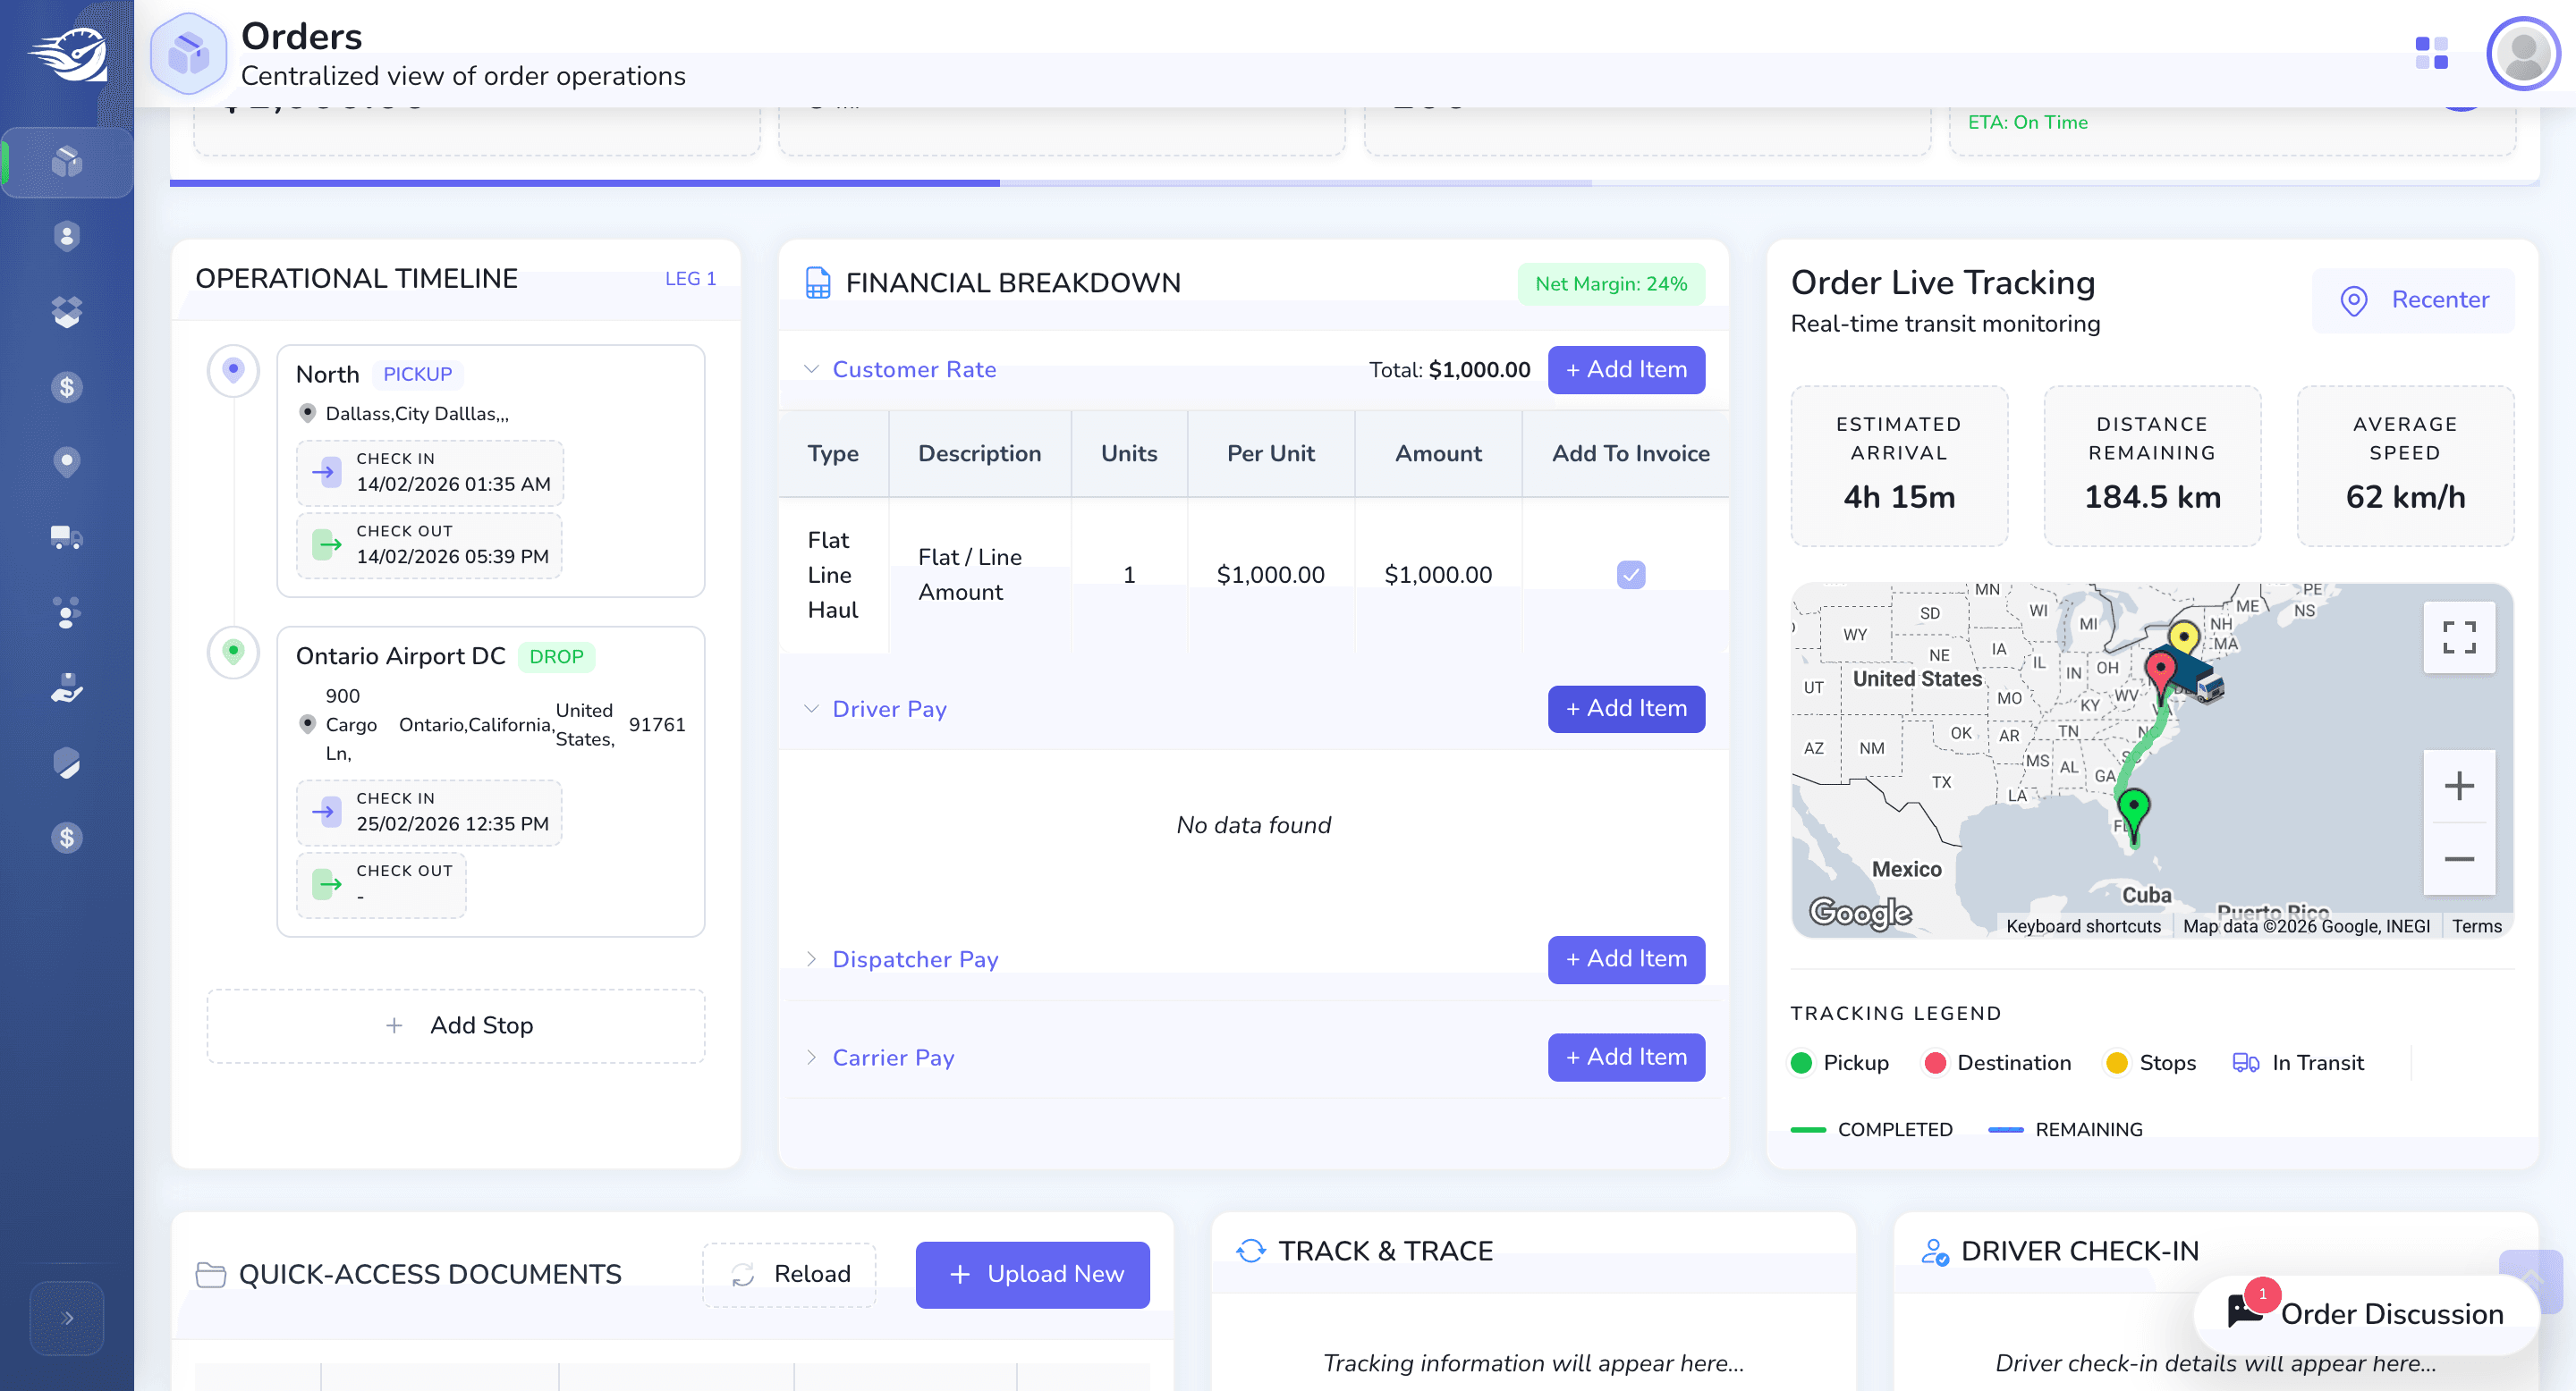Select the location pin sidebar icon

click(66, 461)
